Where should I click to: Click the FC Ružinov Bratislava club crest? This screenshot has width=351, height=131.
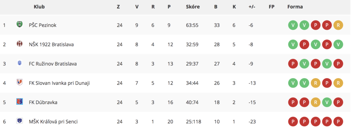pos(20,63)
